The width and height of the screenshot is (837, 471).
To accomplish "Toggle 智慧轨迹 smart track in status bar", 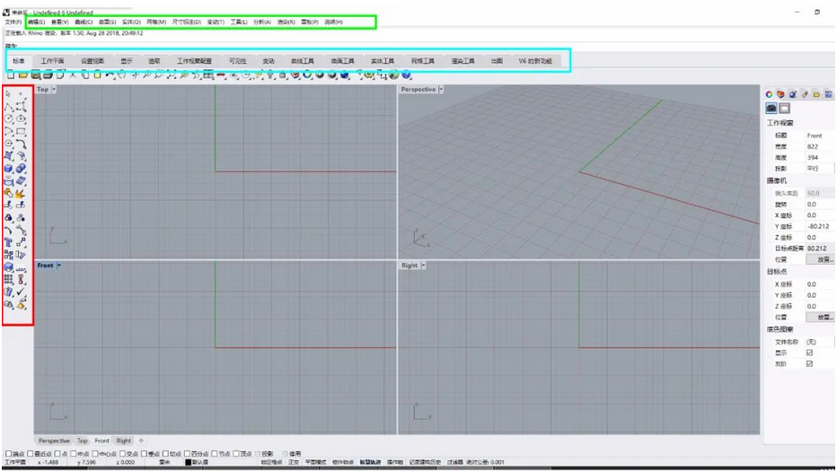I will 370,462.
